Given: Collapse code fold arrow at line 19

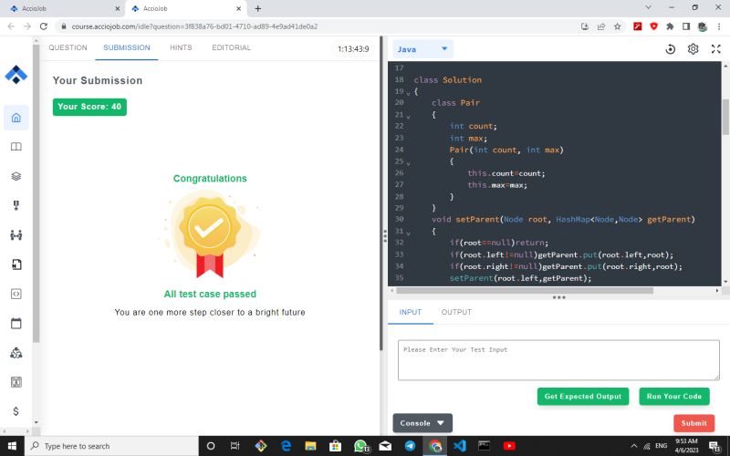Looking at the screenshot, I should (x=408, y=93).
